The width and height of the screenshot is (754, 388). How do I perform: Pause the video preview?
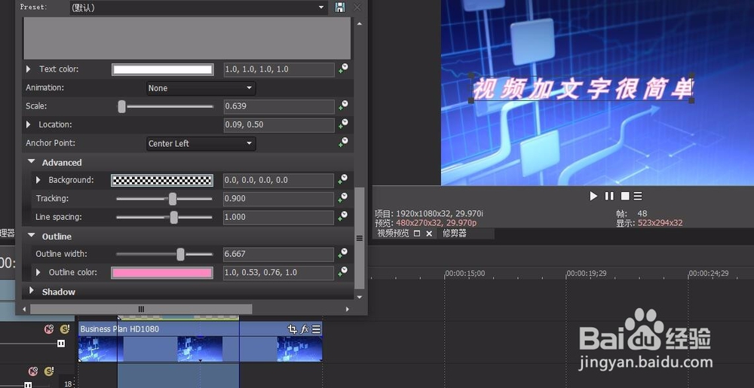click(x=609, y=196)
